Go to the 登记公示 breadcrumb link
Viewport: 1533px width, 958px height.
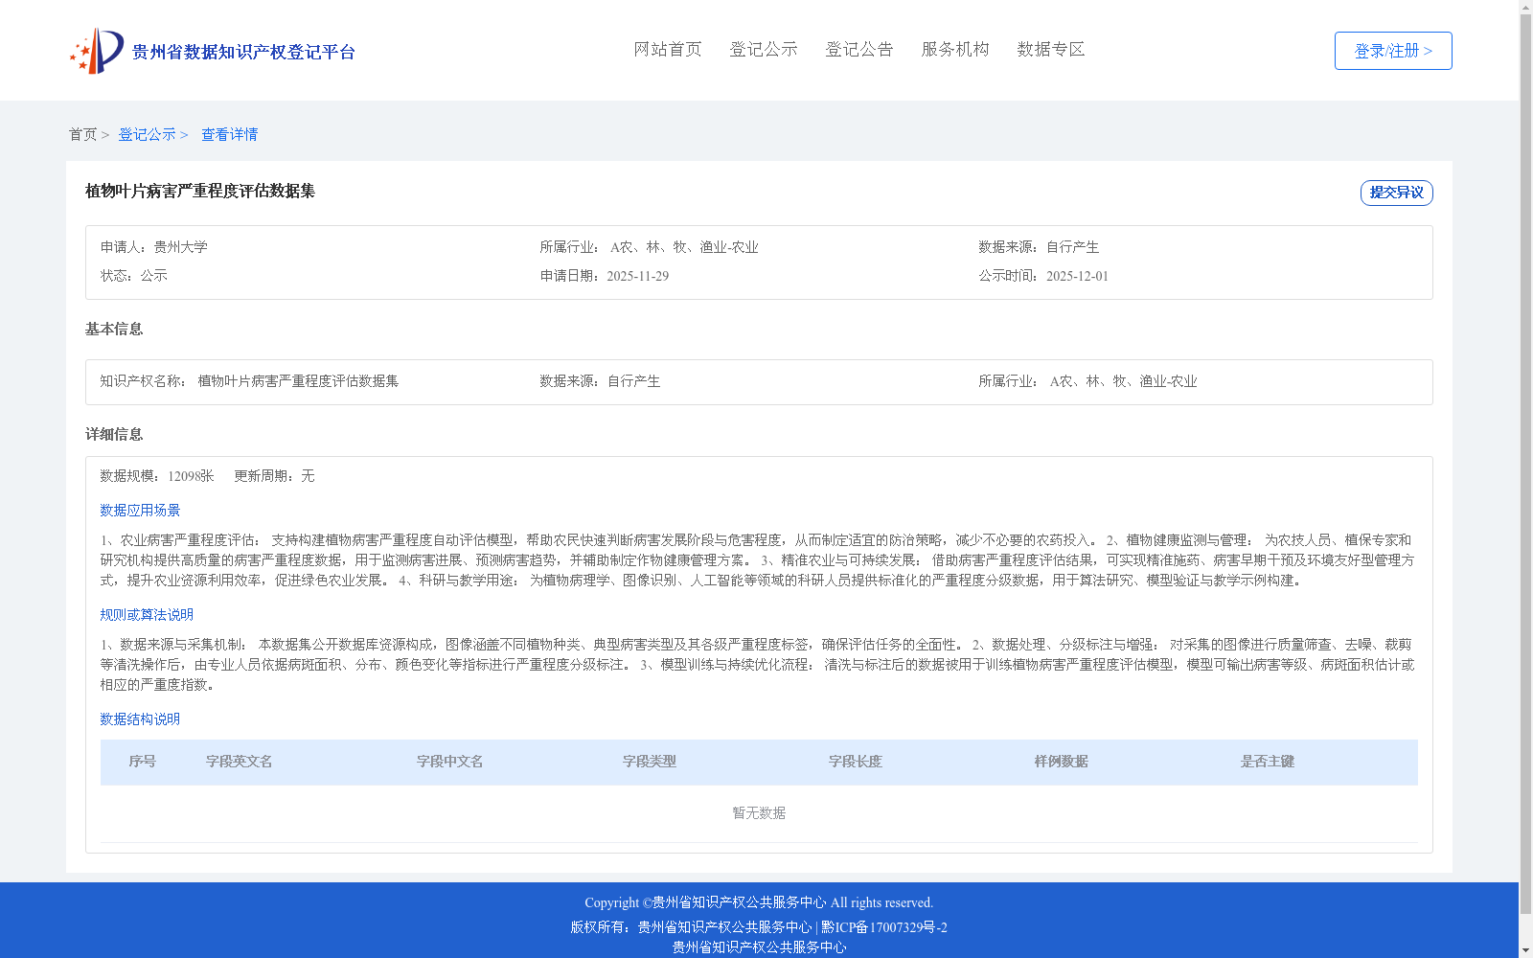pos(147,134)
